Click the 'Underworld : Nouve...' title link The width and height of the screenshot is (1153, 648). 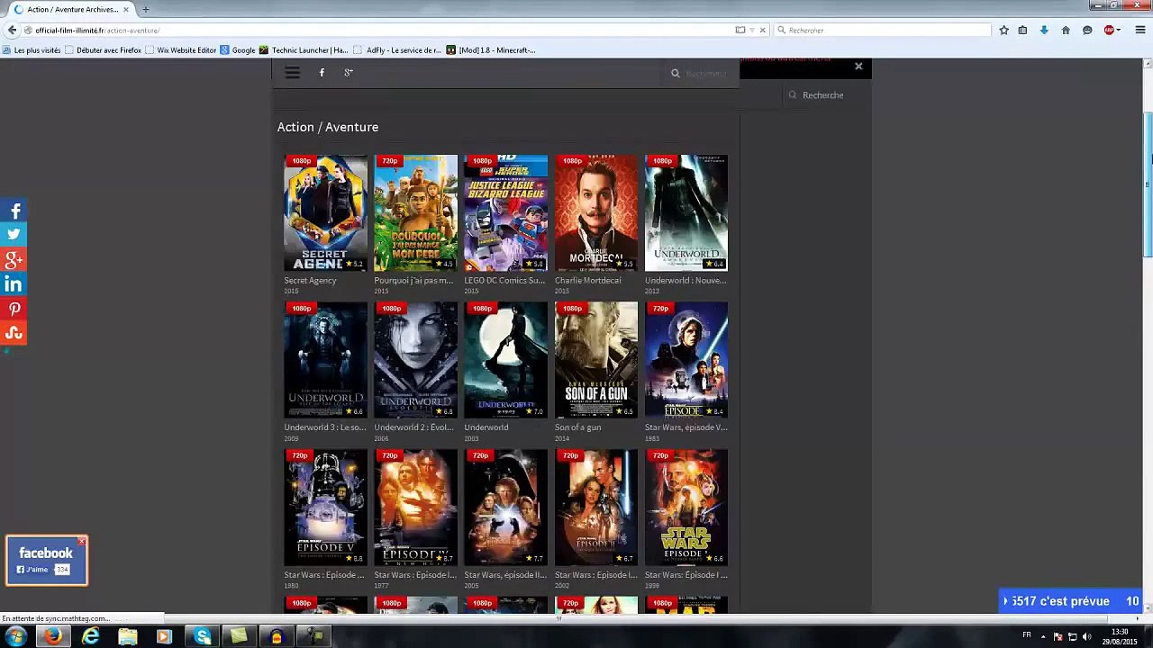(x=685, y=280)
